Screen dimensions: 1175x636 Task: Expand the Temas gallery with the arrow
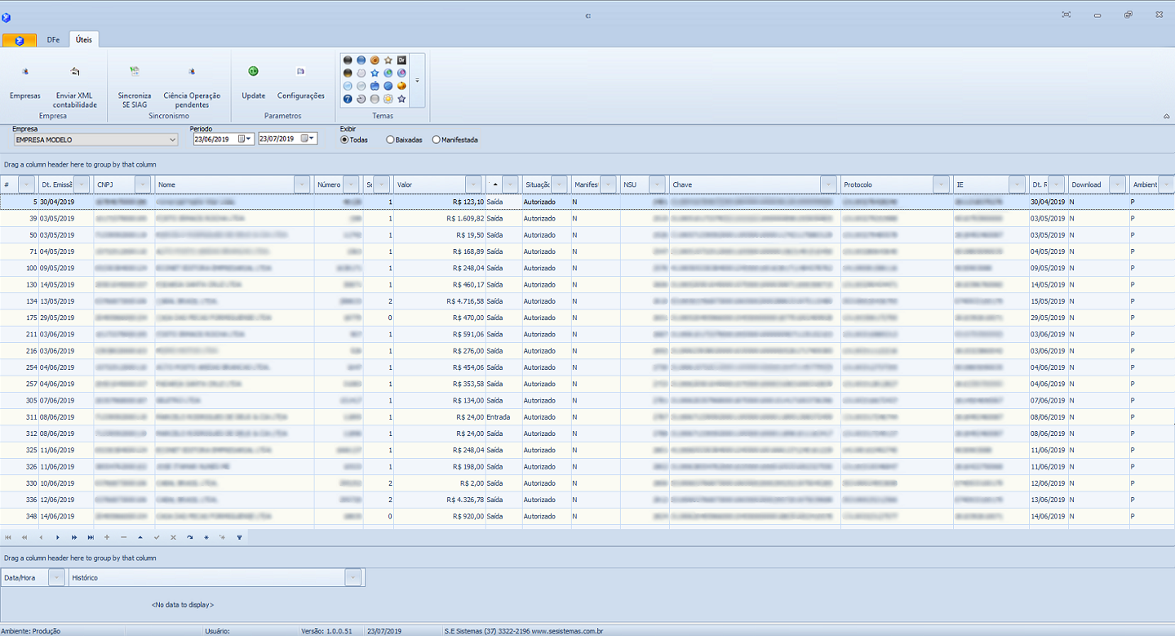click(x=418, y=80)
